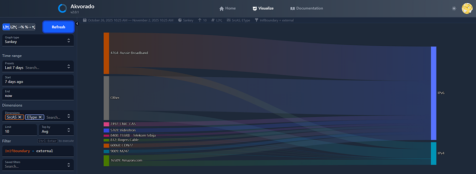Click the v2.0.1 version text
Image resolution: width=476 pixels, height=174 pixels.
coord(74,12)
